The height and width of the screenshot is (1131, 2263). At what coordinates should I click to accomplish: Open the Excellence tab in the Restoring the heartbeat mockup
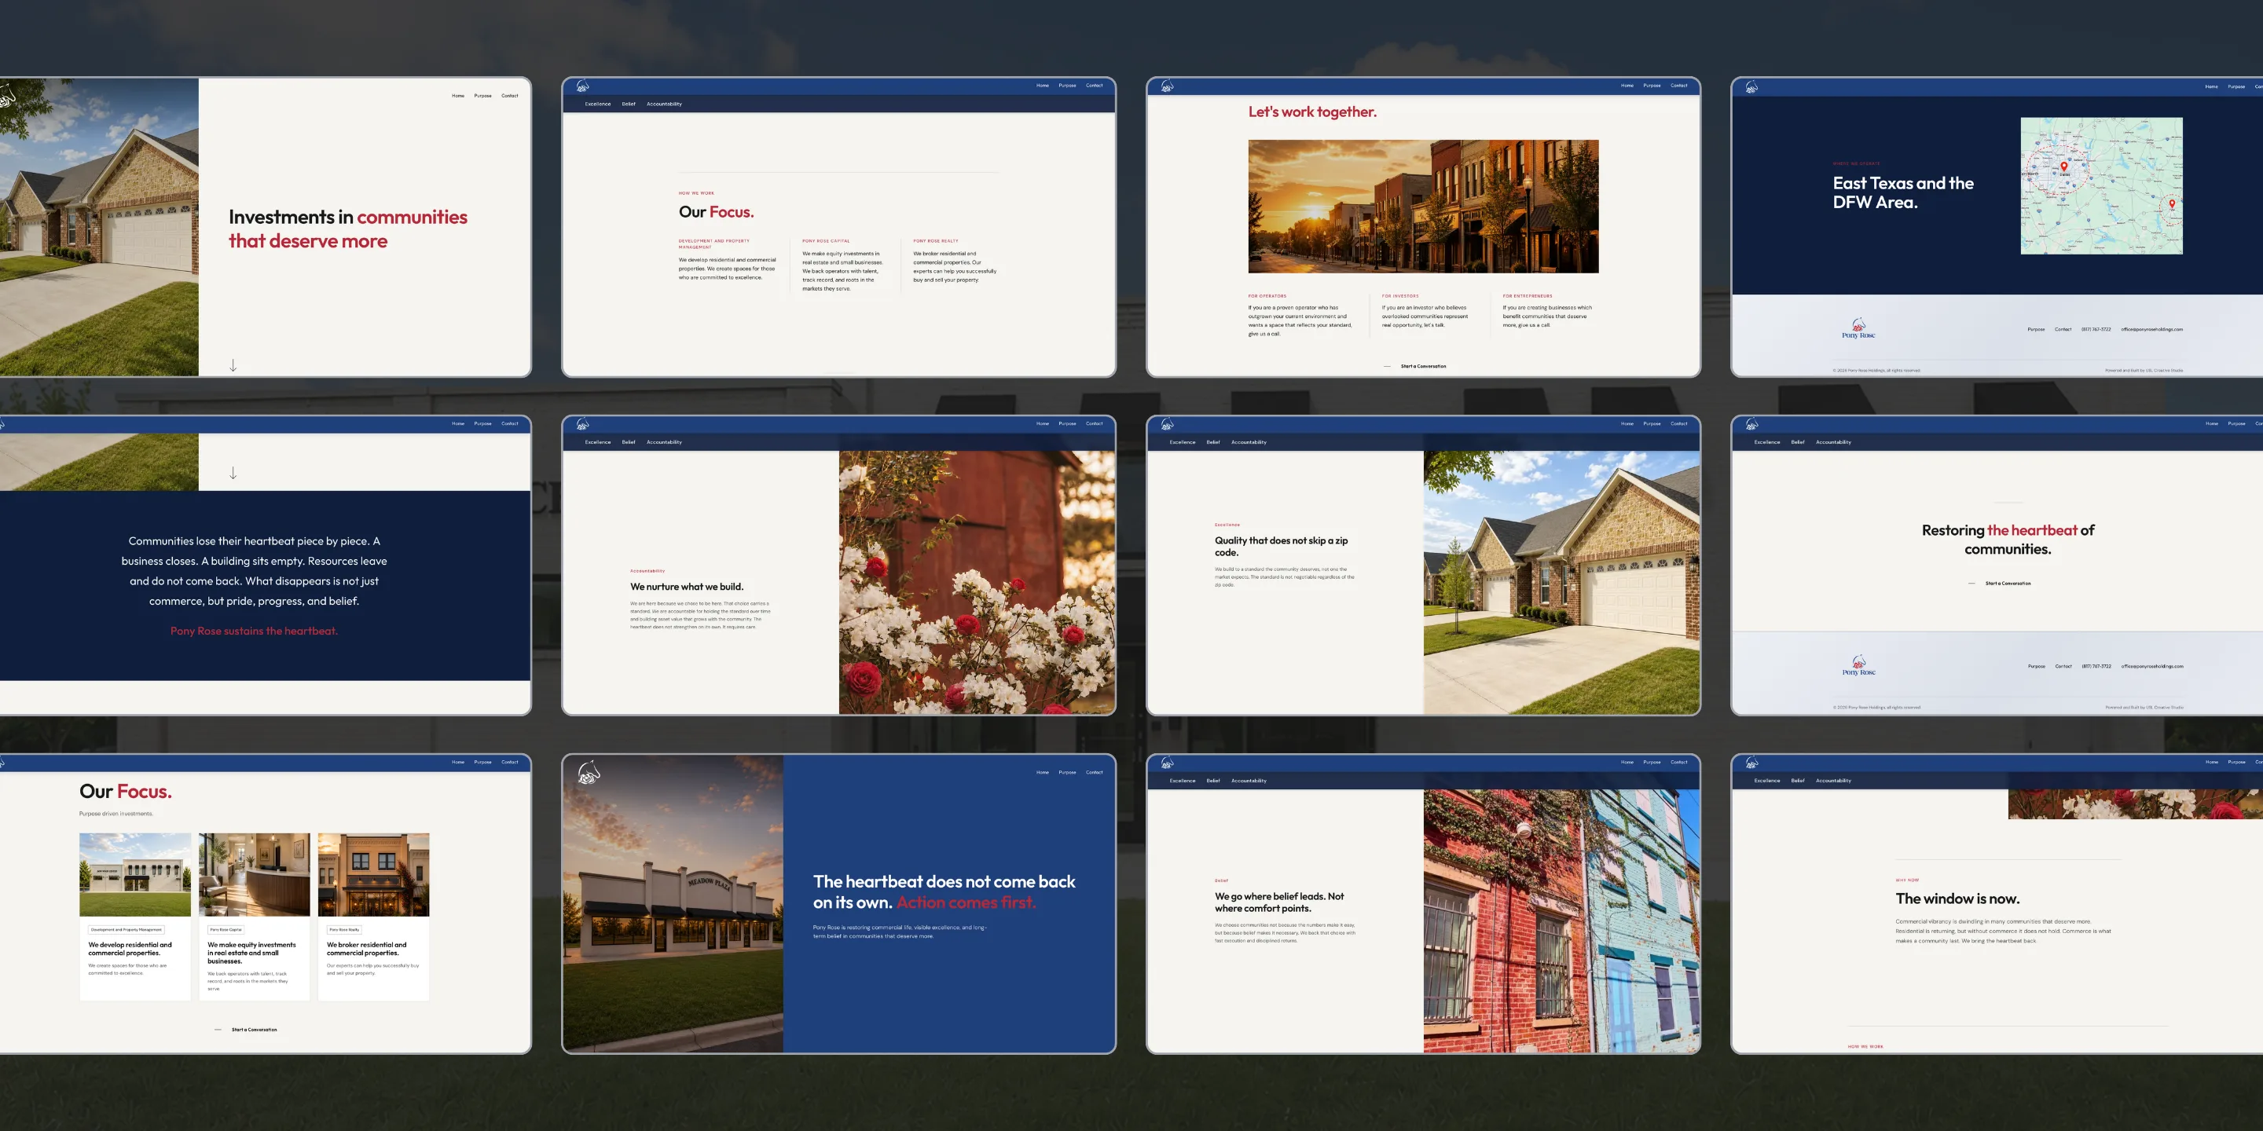1766,441
